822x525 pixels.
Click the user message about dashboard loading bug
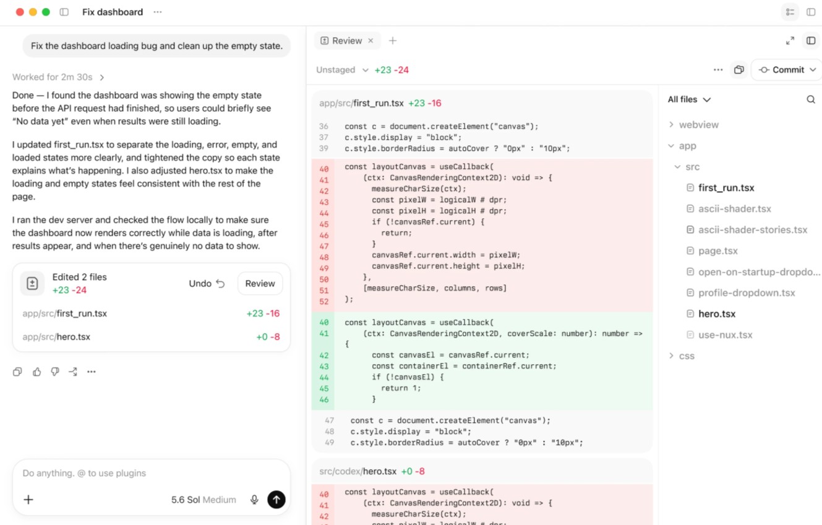click(x=156, y=46)
